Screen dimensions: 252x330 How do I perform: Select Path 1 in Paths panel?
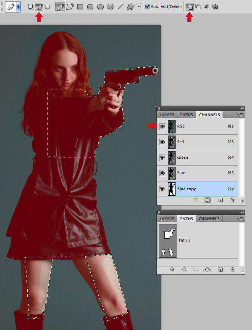(197, 241)
